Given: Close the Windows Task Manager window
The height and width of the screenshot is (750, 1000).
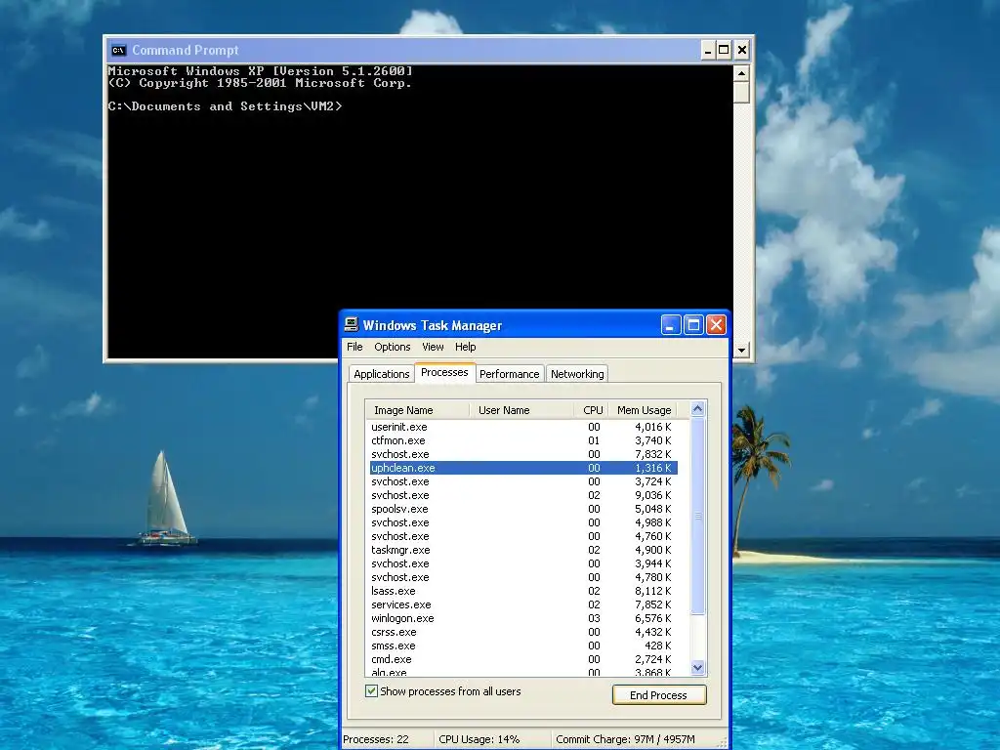Looking at the screenshot, I should 716,325.
